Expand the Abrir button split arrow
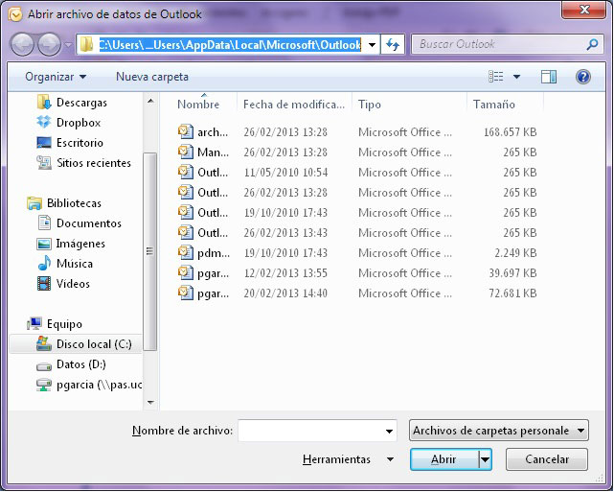This screenshot has height=492, width=614. pos(486,459)
